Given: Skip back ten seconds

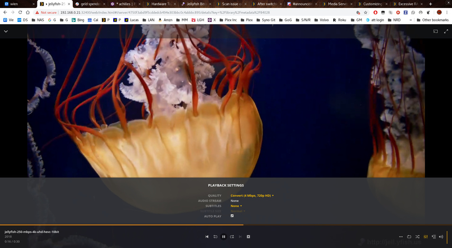Looking at the screenshot, I should tap(215, 237).
